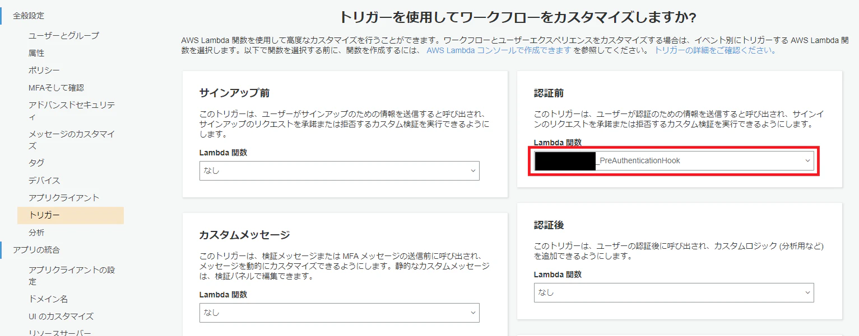Go to アプリクライアントの設定

coord(72,276)
